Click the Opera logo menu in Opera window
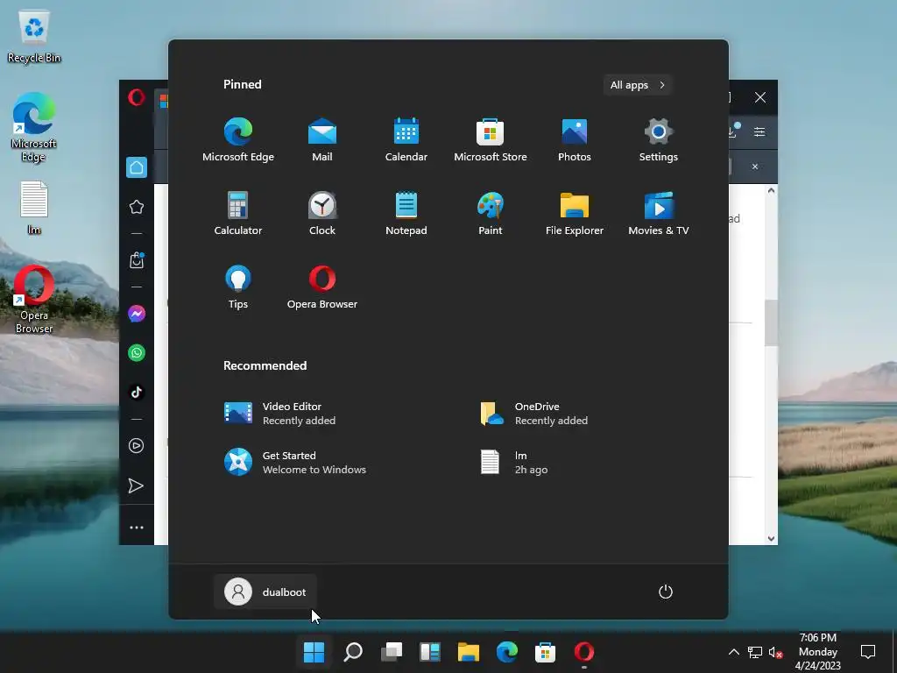The width and height of the screenshot is (897, 673). click(x=136, y=97)
